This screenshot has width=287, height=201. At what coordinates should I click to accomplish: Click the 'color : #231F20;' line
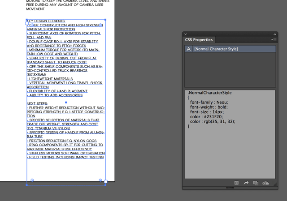(x=206, y=116)
